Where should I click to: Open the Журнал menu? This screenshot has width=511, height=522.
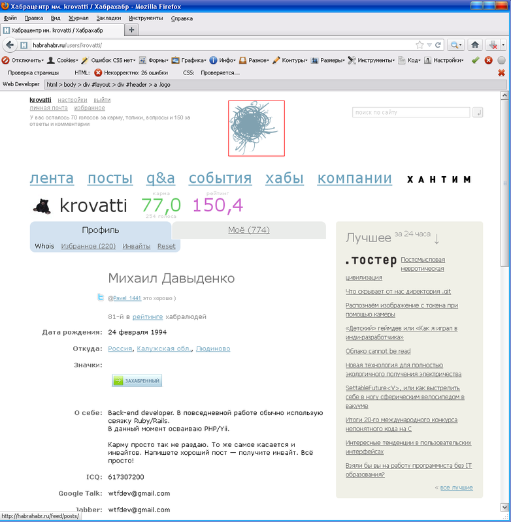click(x=78, y=18)
